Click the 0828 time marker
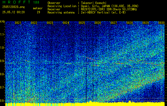Image resolution: width=167 pixels, height=106 pixels. coord(130,23)
